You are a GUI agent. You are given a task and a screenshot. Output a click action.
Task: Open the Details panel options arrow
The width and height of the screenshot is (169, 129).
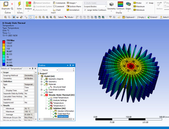click(30, 69)
